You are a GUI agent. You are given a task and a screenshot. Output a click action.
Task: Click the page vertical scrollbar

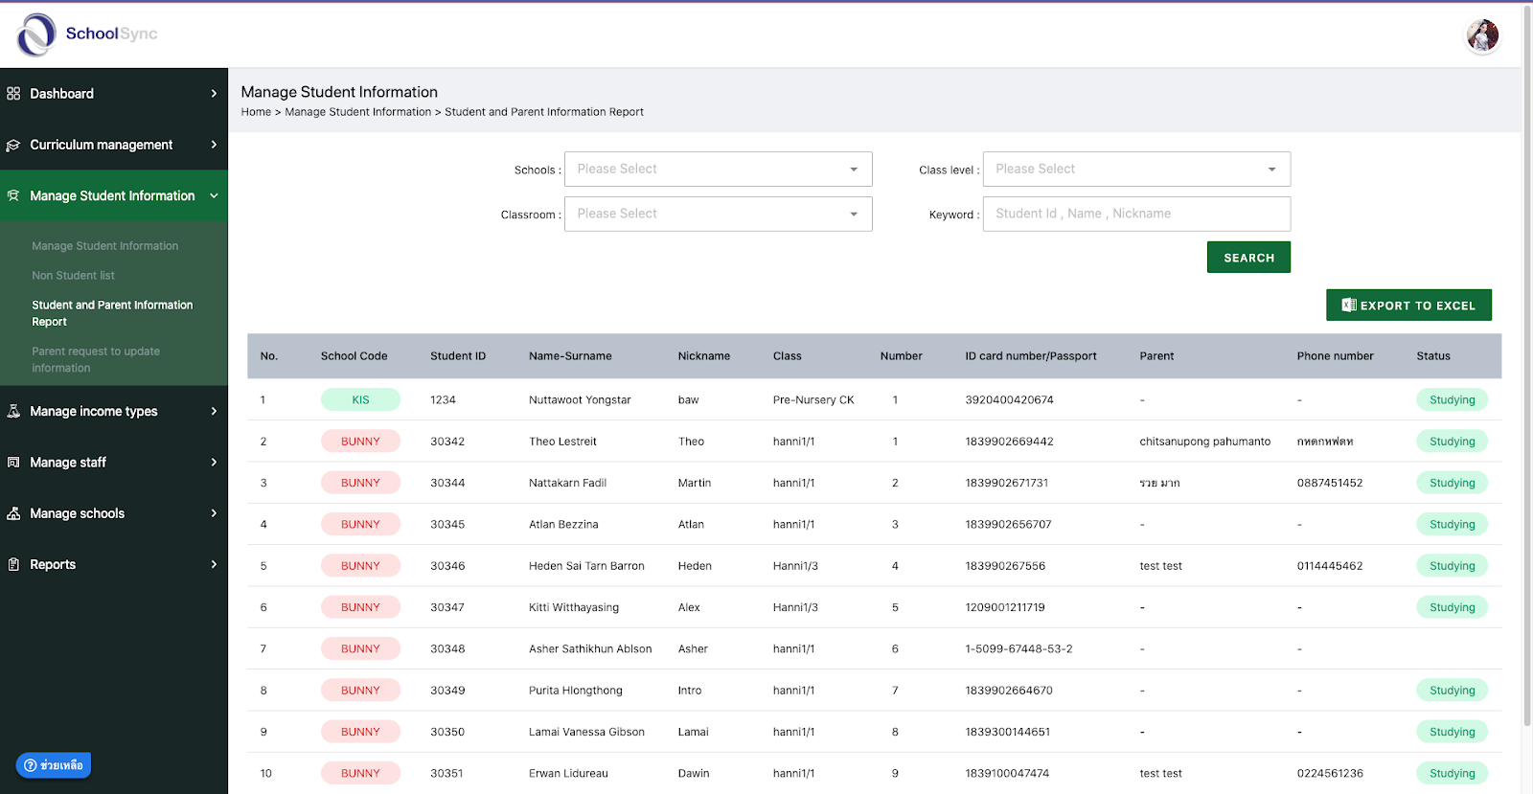1527,364
